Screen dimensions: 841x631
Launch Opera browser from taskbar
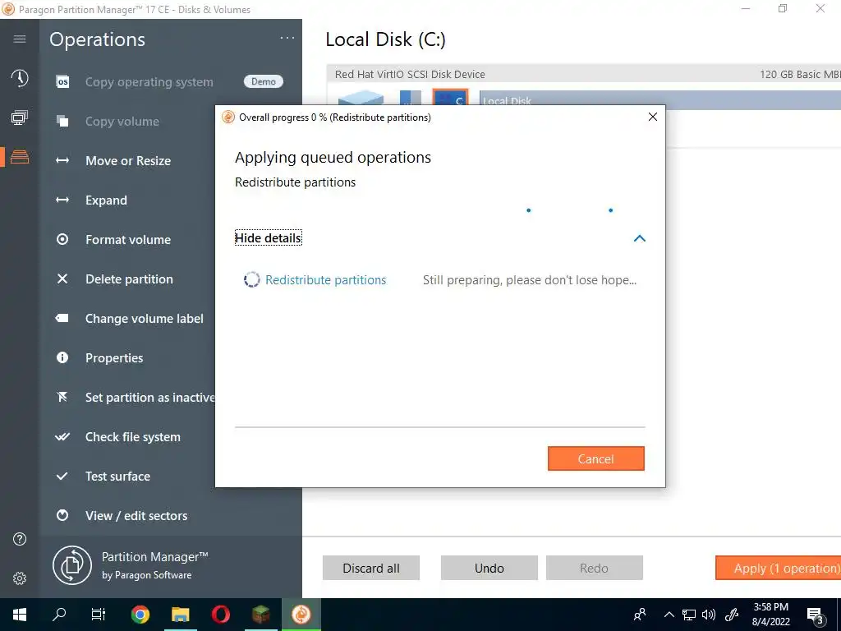pyautogui.click(x=221, y=615)
